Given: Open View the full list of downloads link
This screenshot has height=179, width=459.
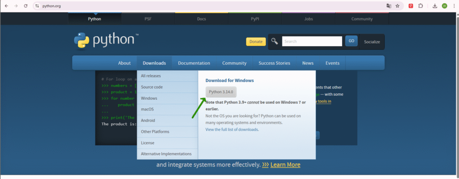Looking at the screenshot, I should pos(232,129).
